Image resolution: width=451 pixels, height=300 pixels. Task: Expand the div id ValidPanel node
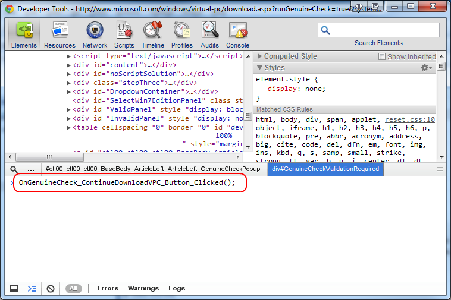pos(68,110)
